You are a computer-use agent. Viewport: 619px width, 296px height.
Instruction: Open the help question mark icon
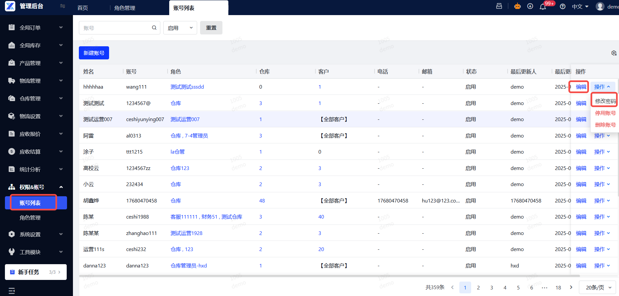(x=562, y=7)
